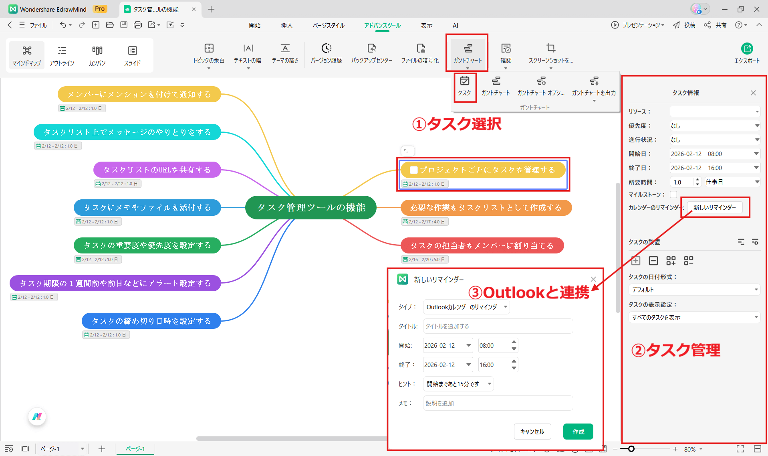
Task: Expand the 優先度 priority dropdown
Action: 715,126
